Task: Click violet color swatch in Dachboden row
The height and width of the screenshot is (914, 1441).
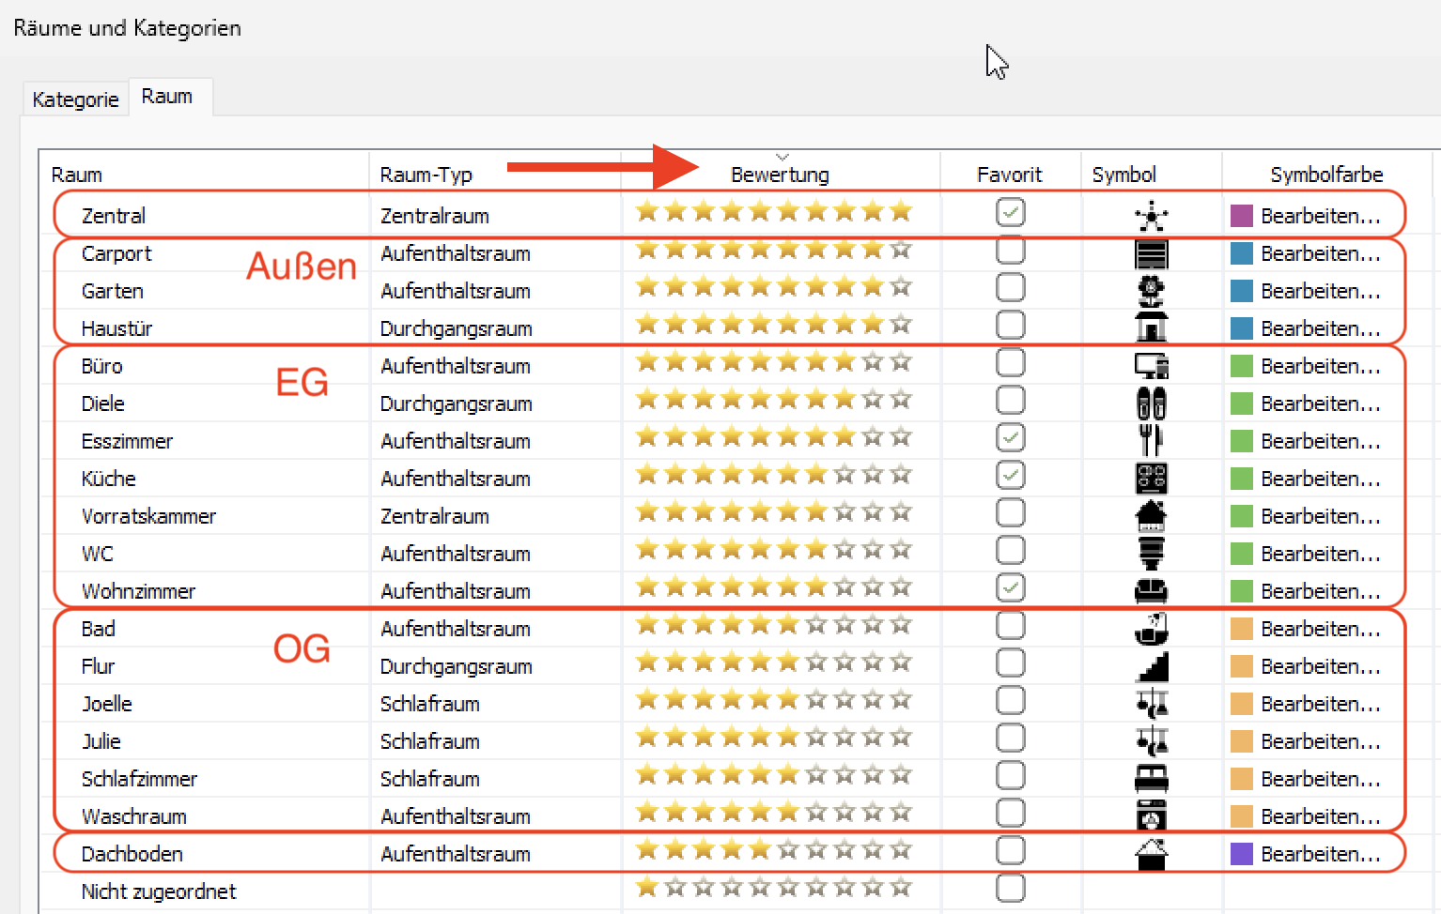Action: [1242, 854]
